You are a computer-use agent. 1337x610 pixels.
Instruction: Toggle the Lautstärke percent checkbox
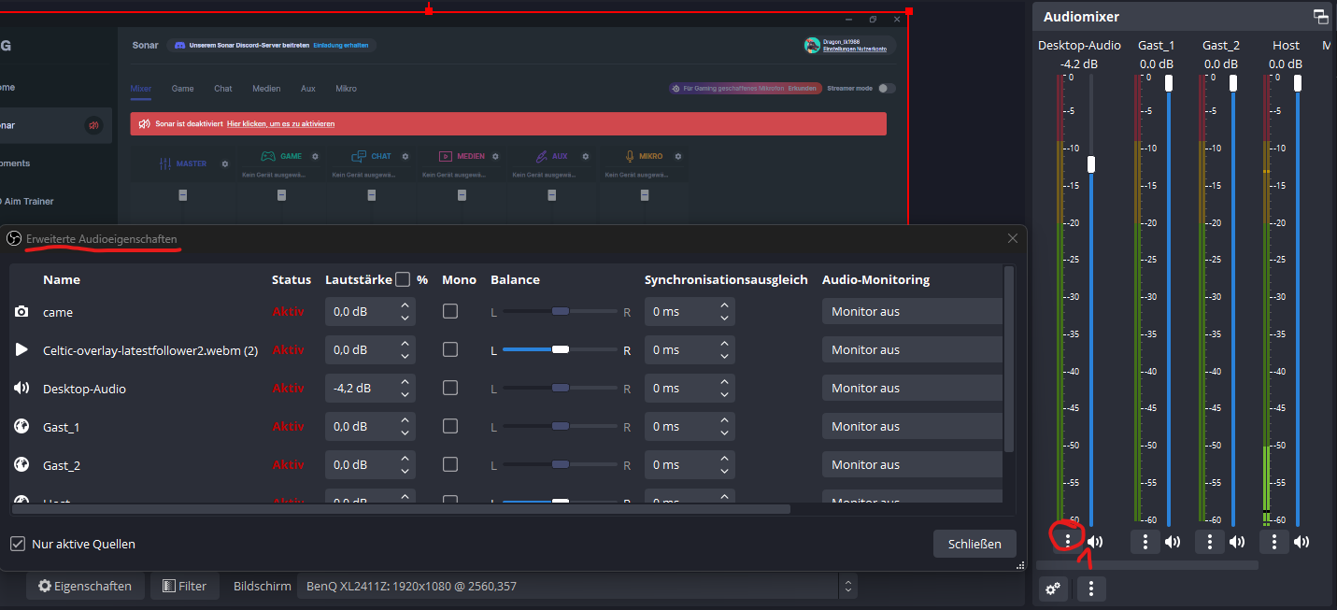[403, 279]
